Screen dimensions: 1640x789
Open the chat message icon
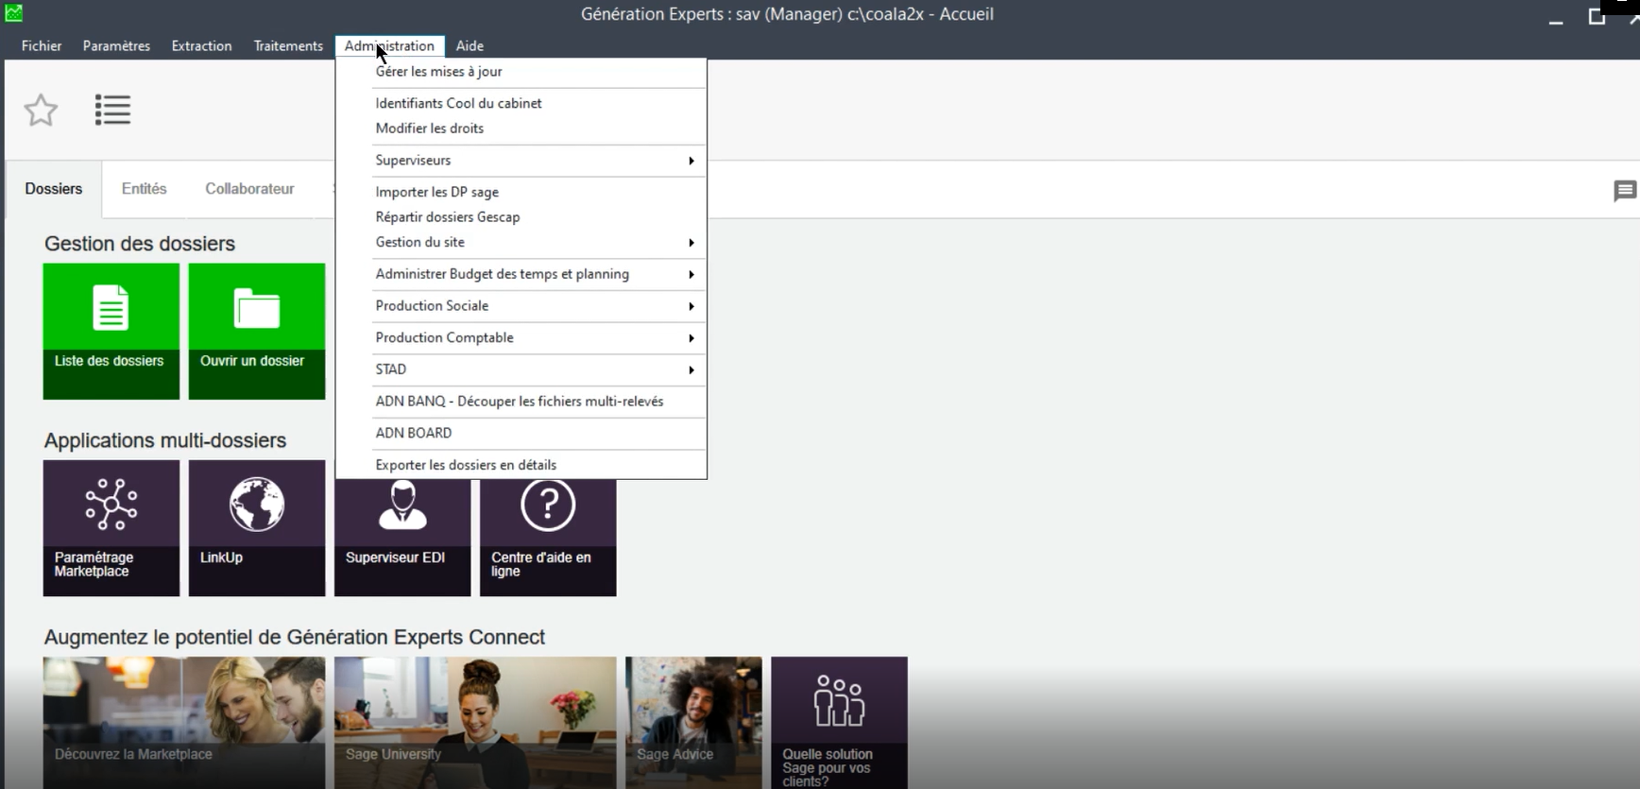[x=1625, y=191]
